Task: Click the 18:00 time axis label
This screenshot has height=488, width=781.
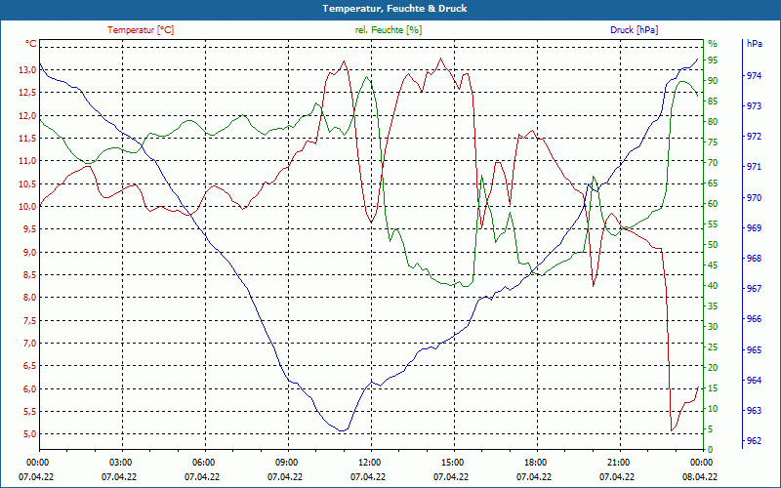Action: coord(535,463)
